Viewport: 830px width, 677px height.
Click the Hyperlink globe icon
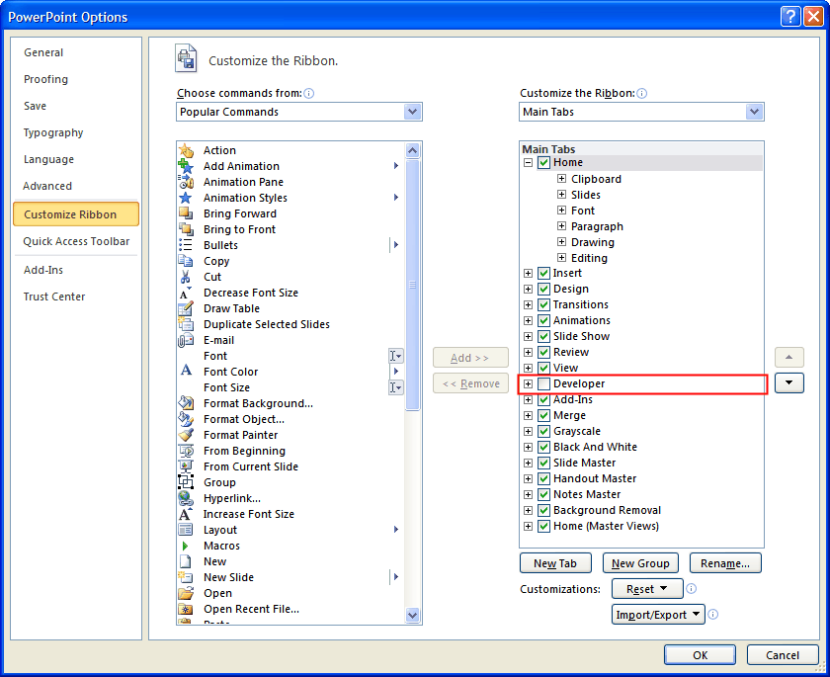point(186,498)
